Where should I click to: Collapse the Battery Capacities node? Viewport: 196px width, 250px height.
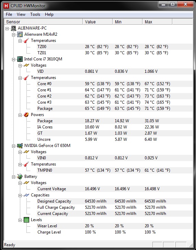[x=20, y=195]
